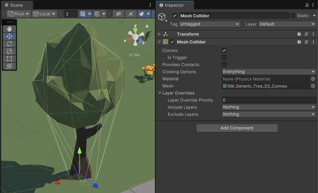Click the Add Component button
The height and width of the screenshot is (193, 318).
pyautogui.click(x=237, y=128)
